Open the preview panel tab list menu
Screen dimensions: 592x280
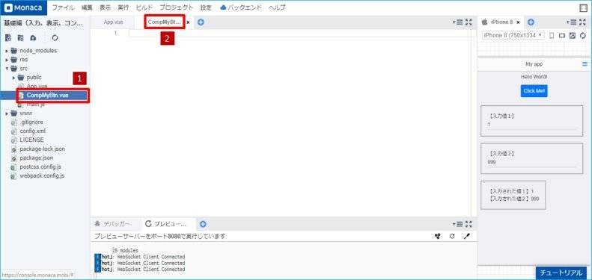[x=571, y=22]
